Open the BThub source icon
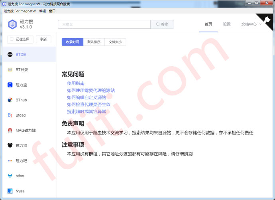 10,100
